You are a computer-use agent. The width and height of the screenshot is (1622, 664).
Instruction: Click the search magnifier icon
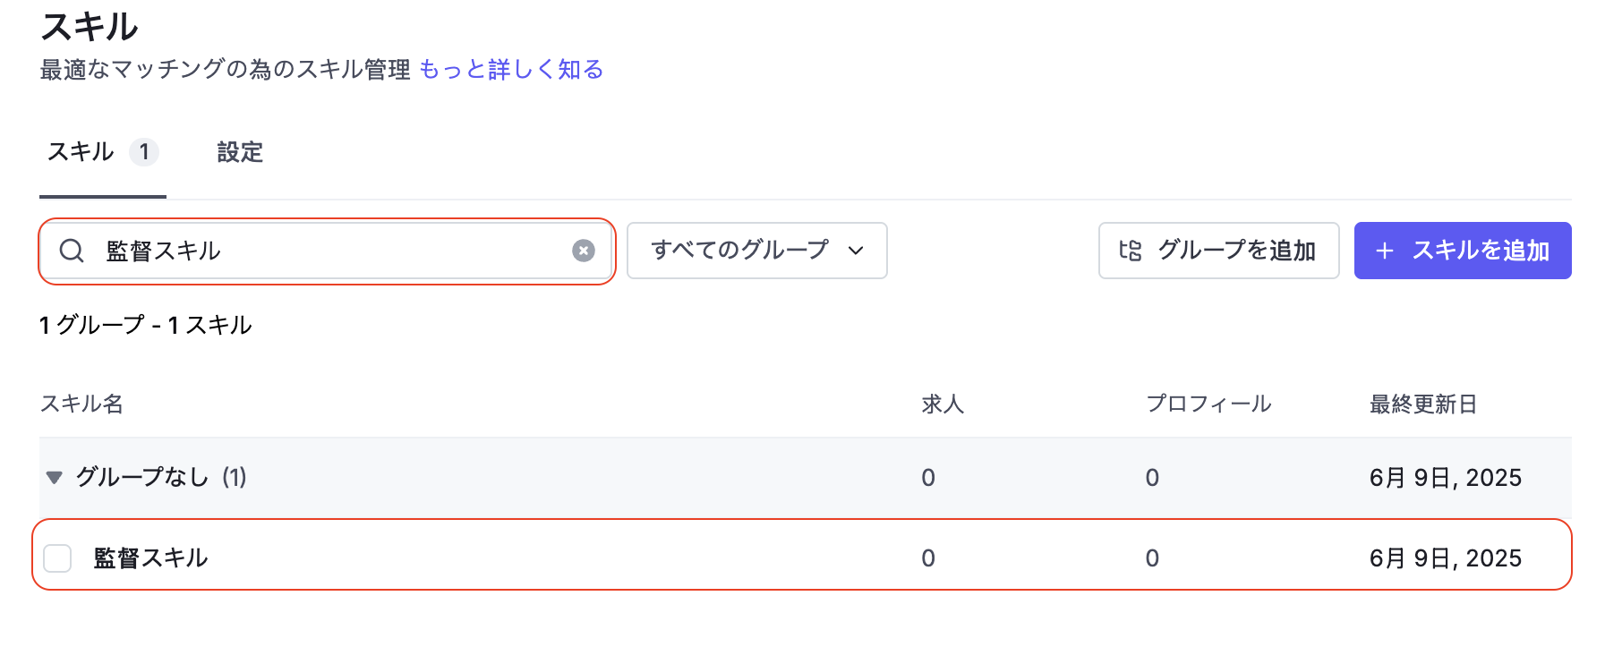[72, 251]
